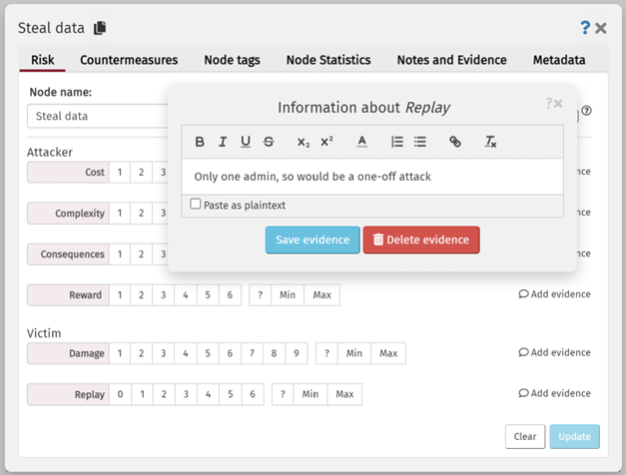The image size is (626, 475).
Task: Click the Delete evidence button
Action: pos(420,239)
